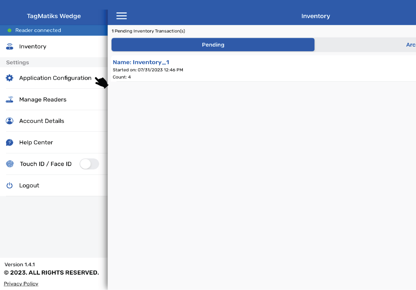Click the Reader connected status bar
This screenshot has height=290, width=416.
pyautogui.click(x=54, y=30)
